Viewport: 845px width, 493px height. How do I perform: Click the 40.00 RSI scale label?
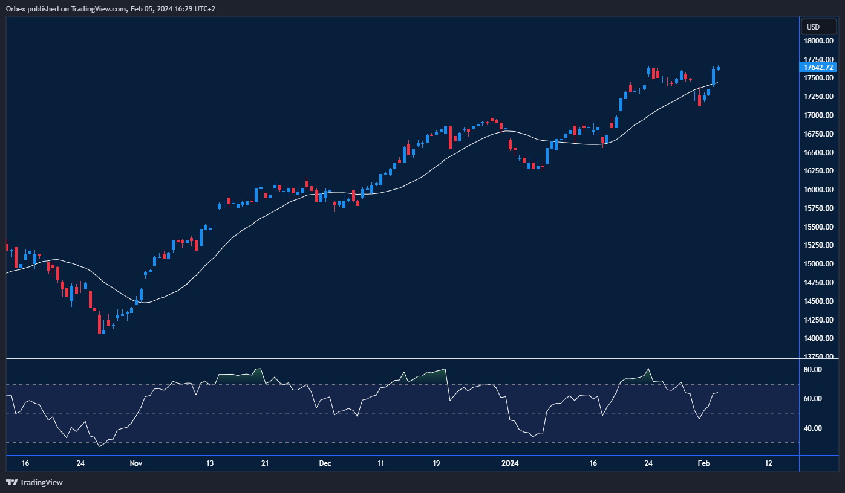click(813, 428)
